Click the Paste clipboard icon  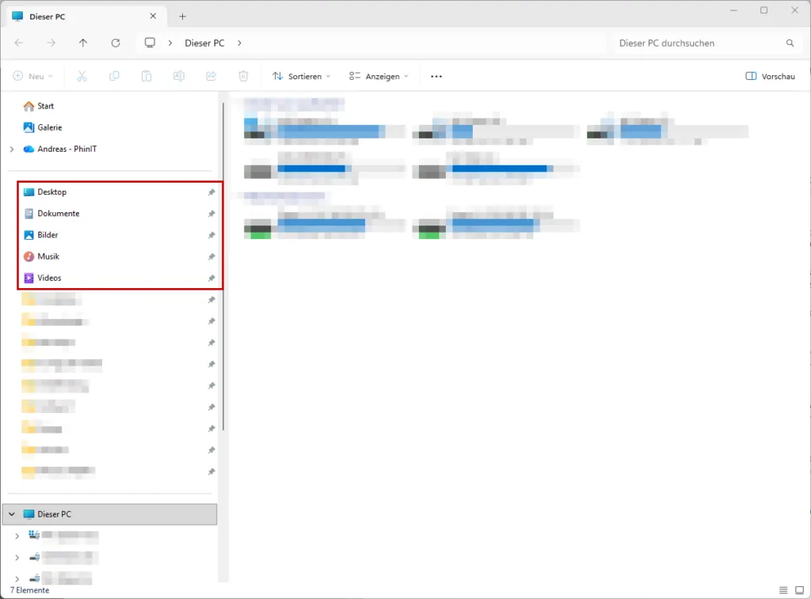point(147,76)
